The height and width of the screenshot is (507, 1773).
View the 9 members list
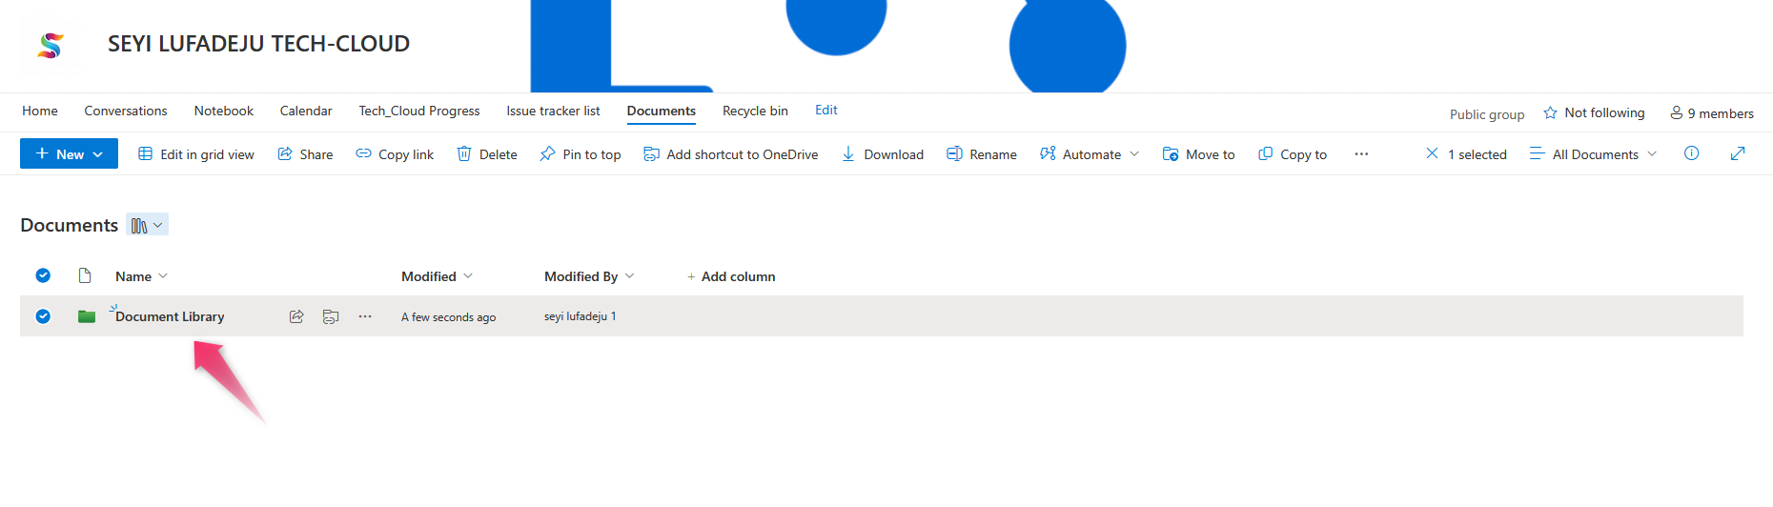1712,112
